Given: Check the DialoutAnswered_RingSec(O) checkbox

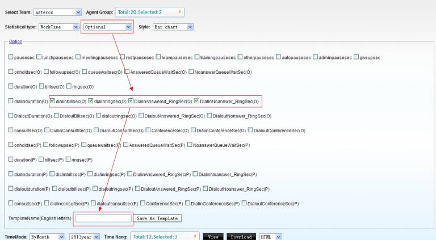Looking at the screenshot, I should click(141, 115).
